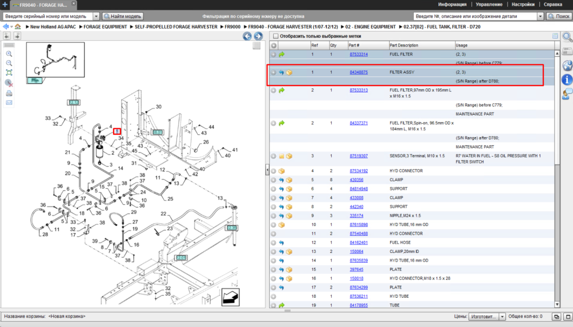Toggle selection circle for FUEL HOSE 84162401
The width and height of the screenshot is (573, 327).
point(273,243)
